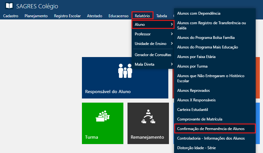Open the Planejamento menu
The width and height of the screenshot is (263, 153).
36,16
